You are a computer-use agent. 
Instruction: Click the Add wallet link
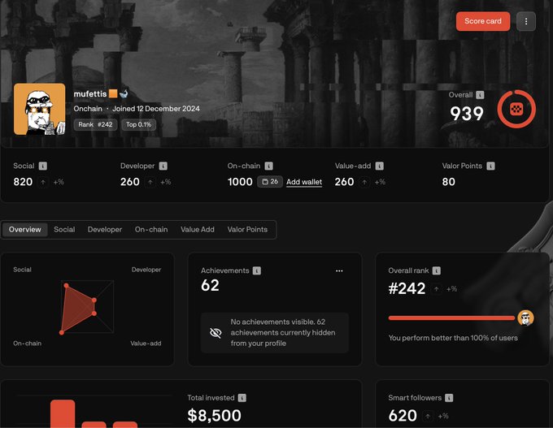[304, 182]
